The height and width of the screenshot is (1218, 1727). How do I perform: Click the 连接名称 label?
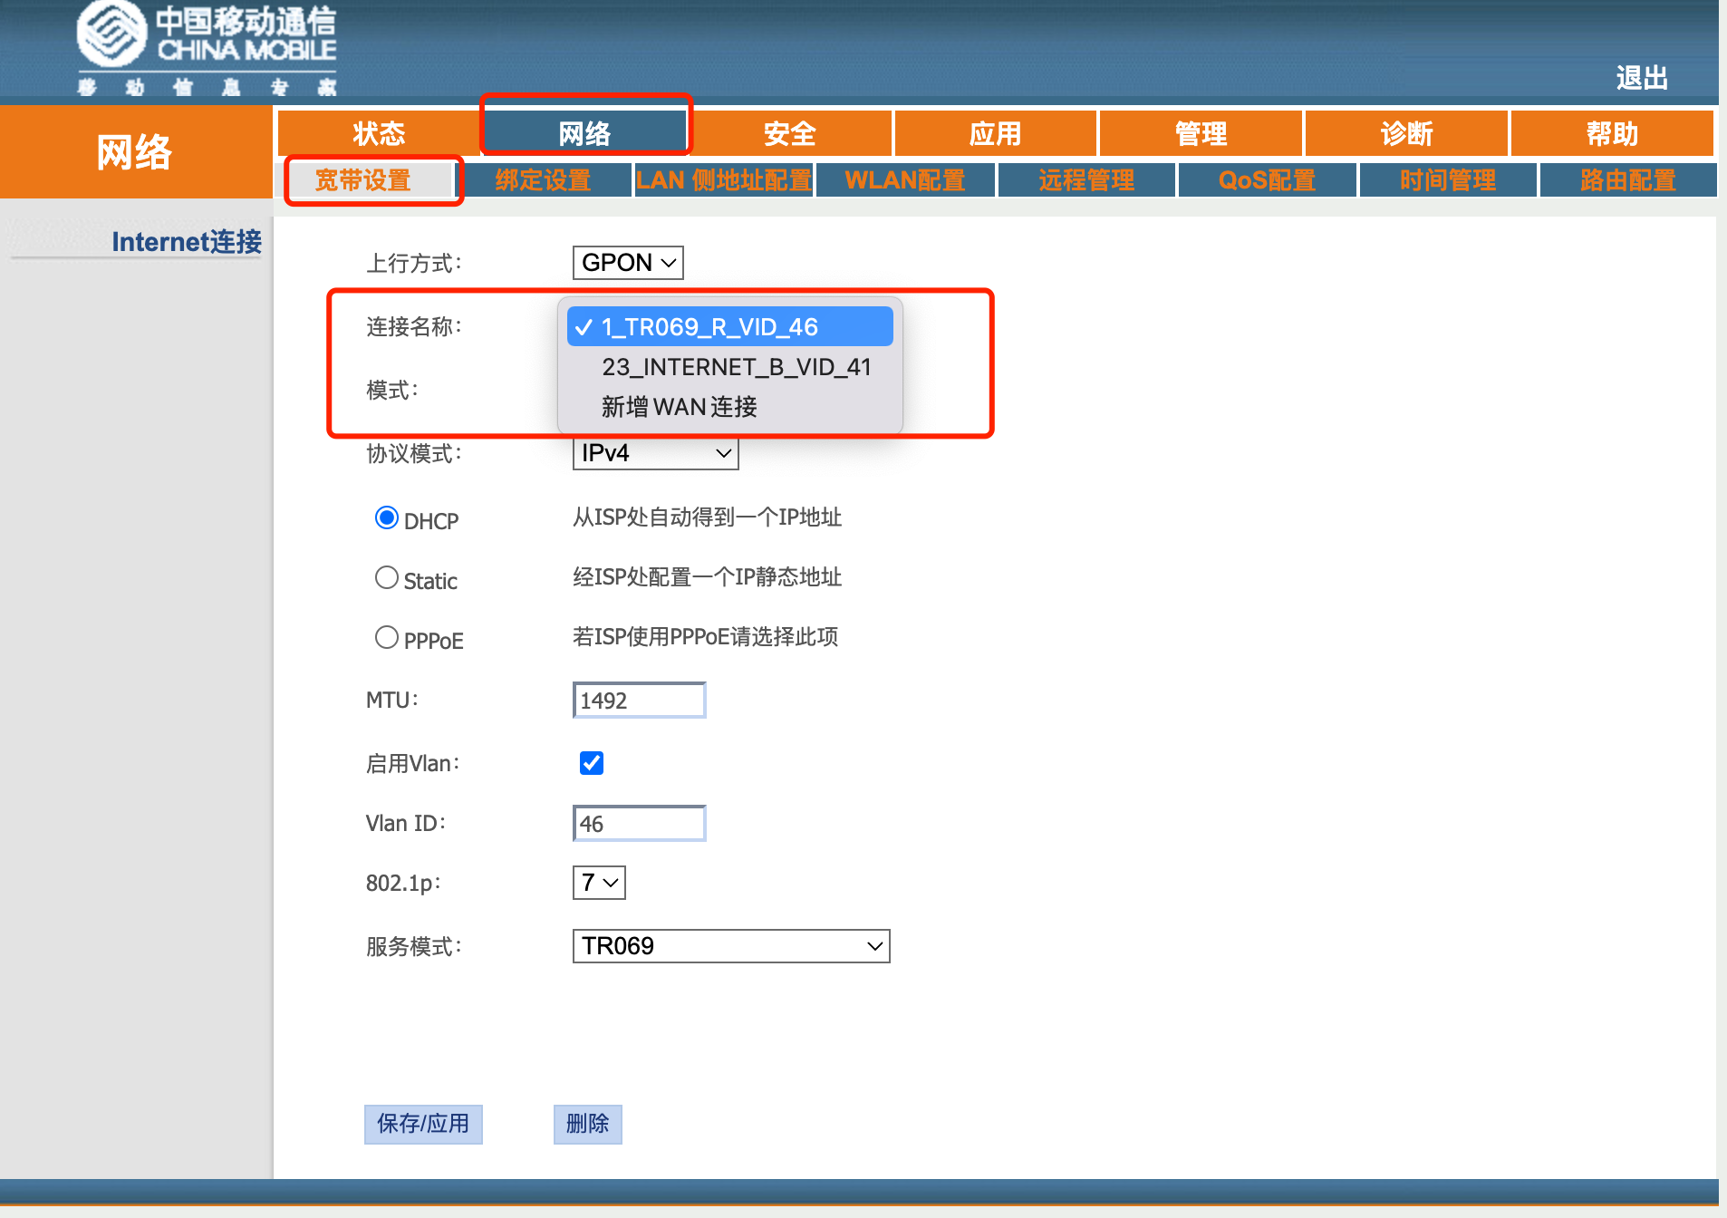click(414, 327)
